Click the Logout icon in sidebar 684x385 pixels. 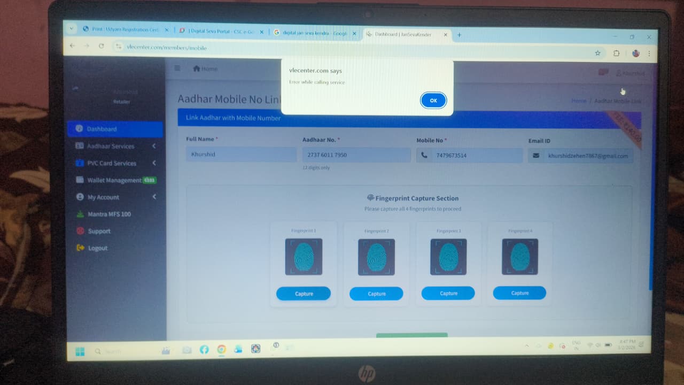tap(81, 248)
